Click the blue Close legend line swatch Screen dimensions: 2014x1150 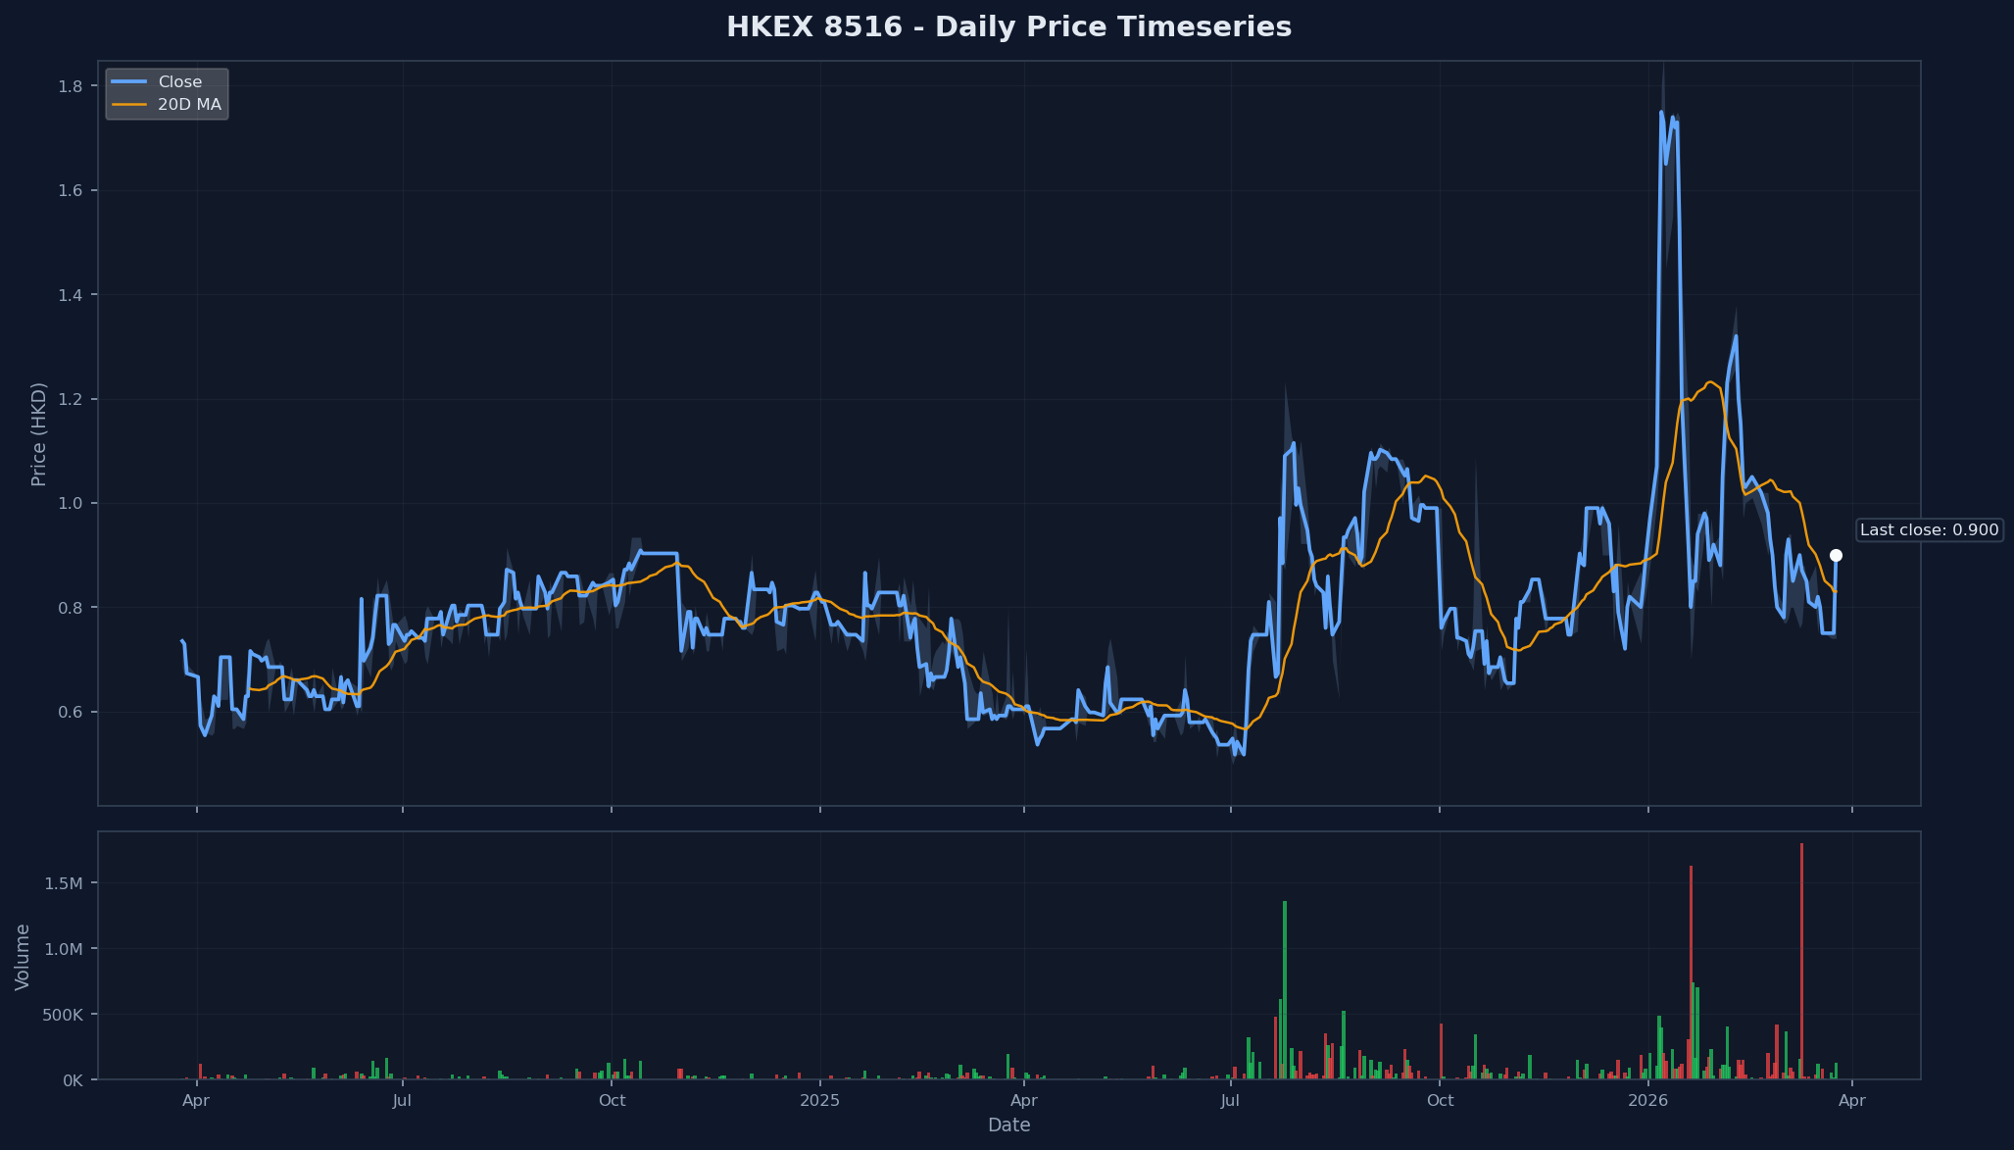point(129,82)
